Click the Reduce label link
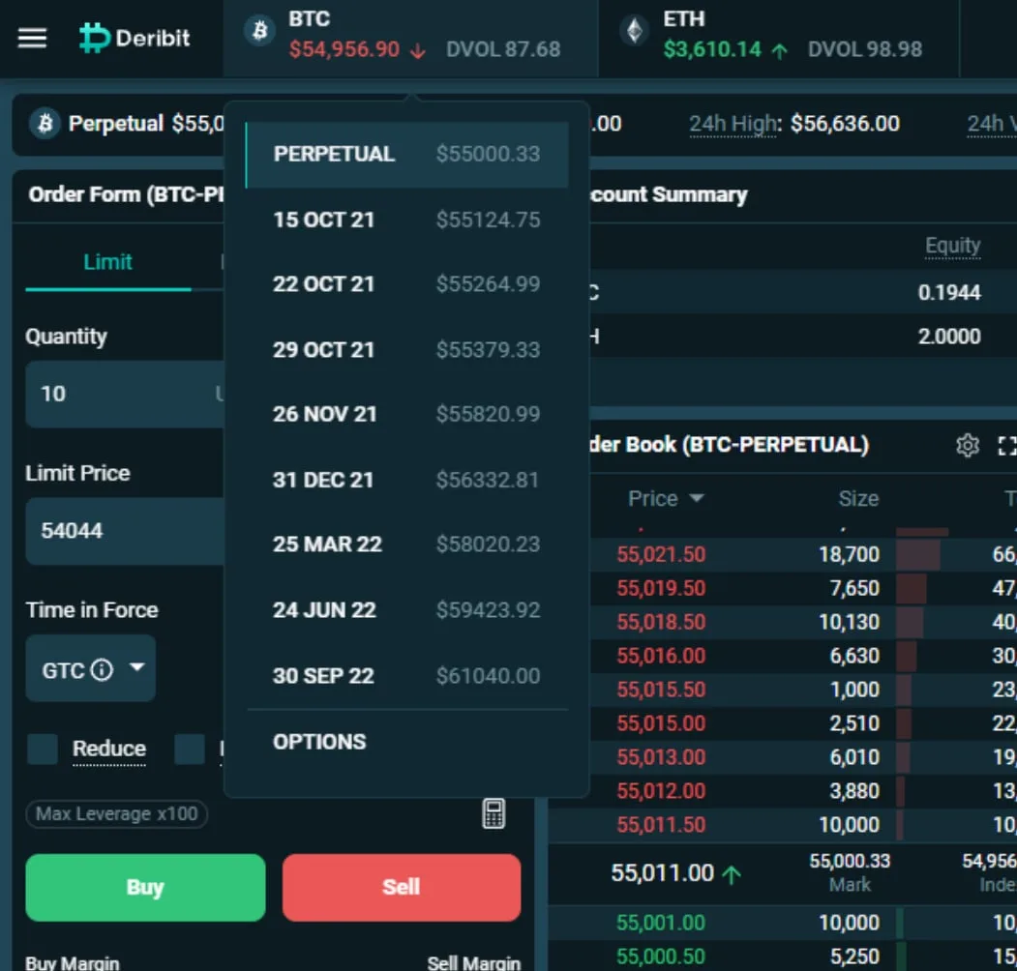Viewport: 1017px width, 971px height. (109, 749)
